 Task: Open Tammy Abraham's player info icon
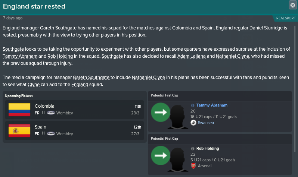click(x=193, y=105)
